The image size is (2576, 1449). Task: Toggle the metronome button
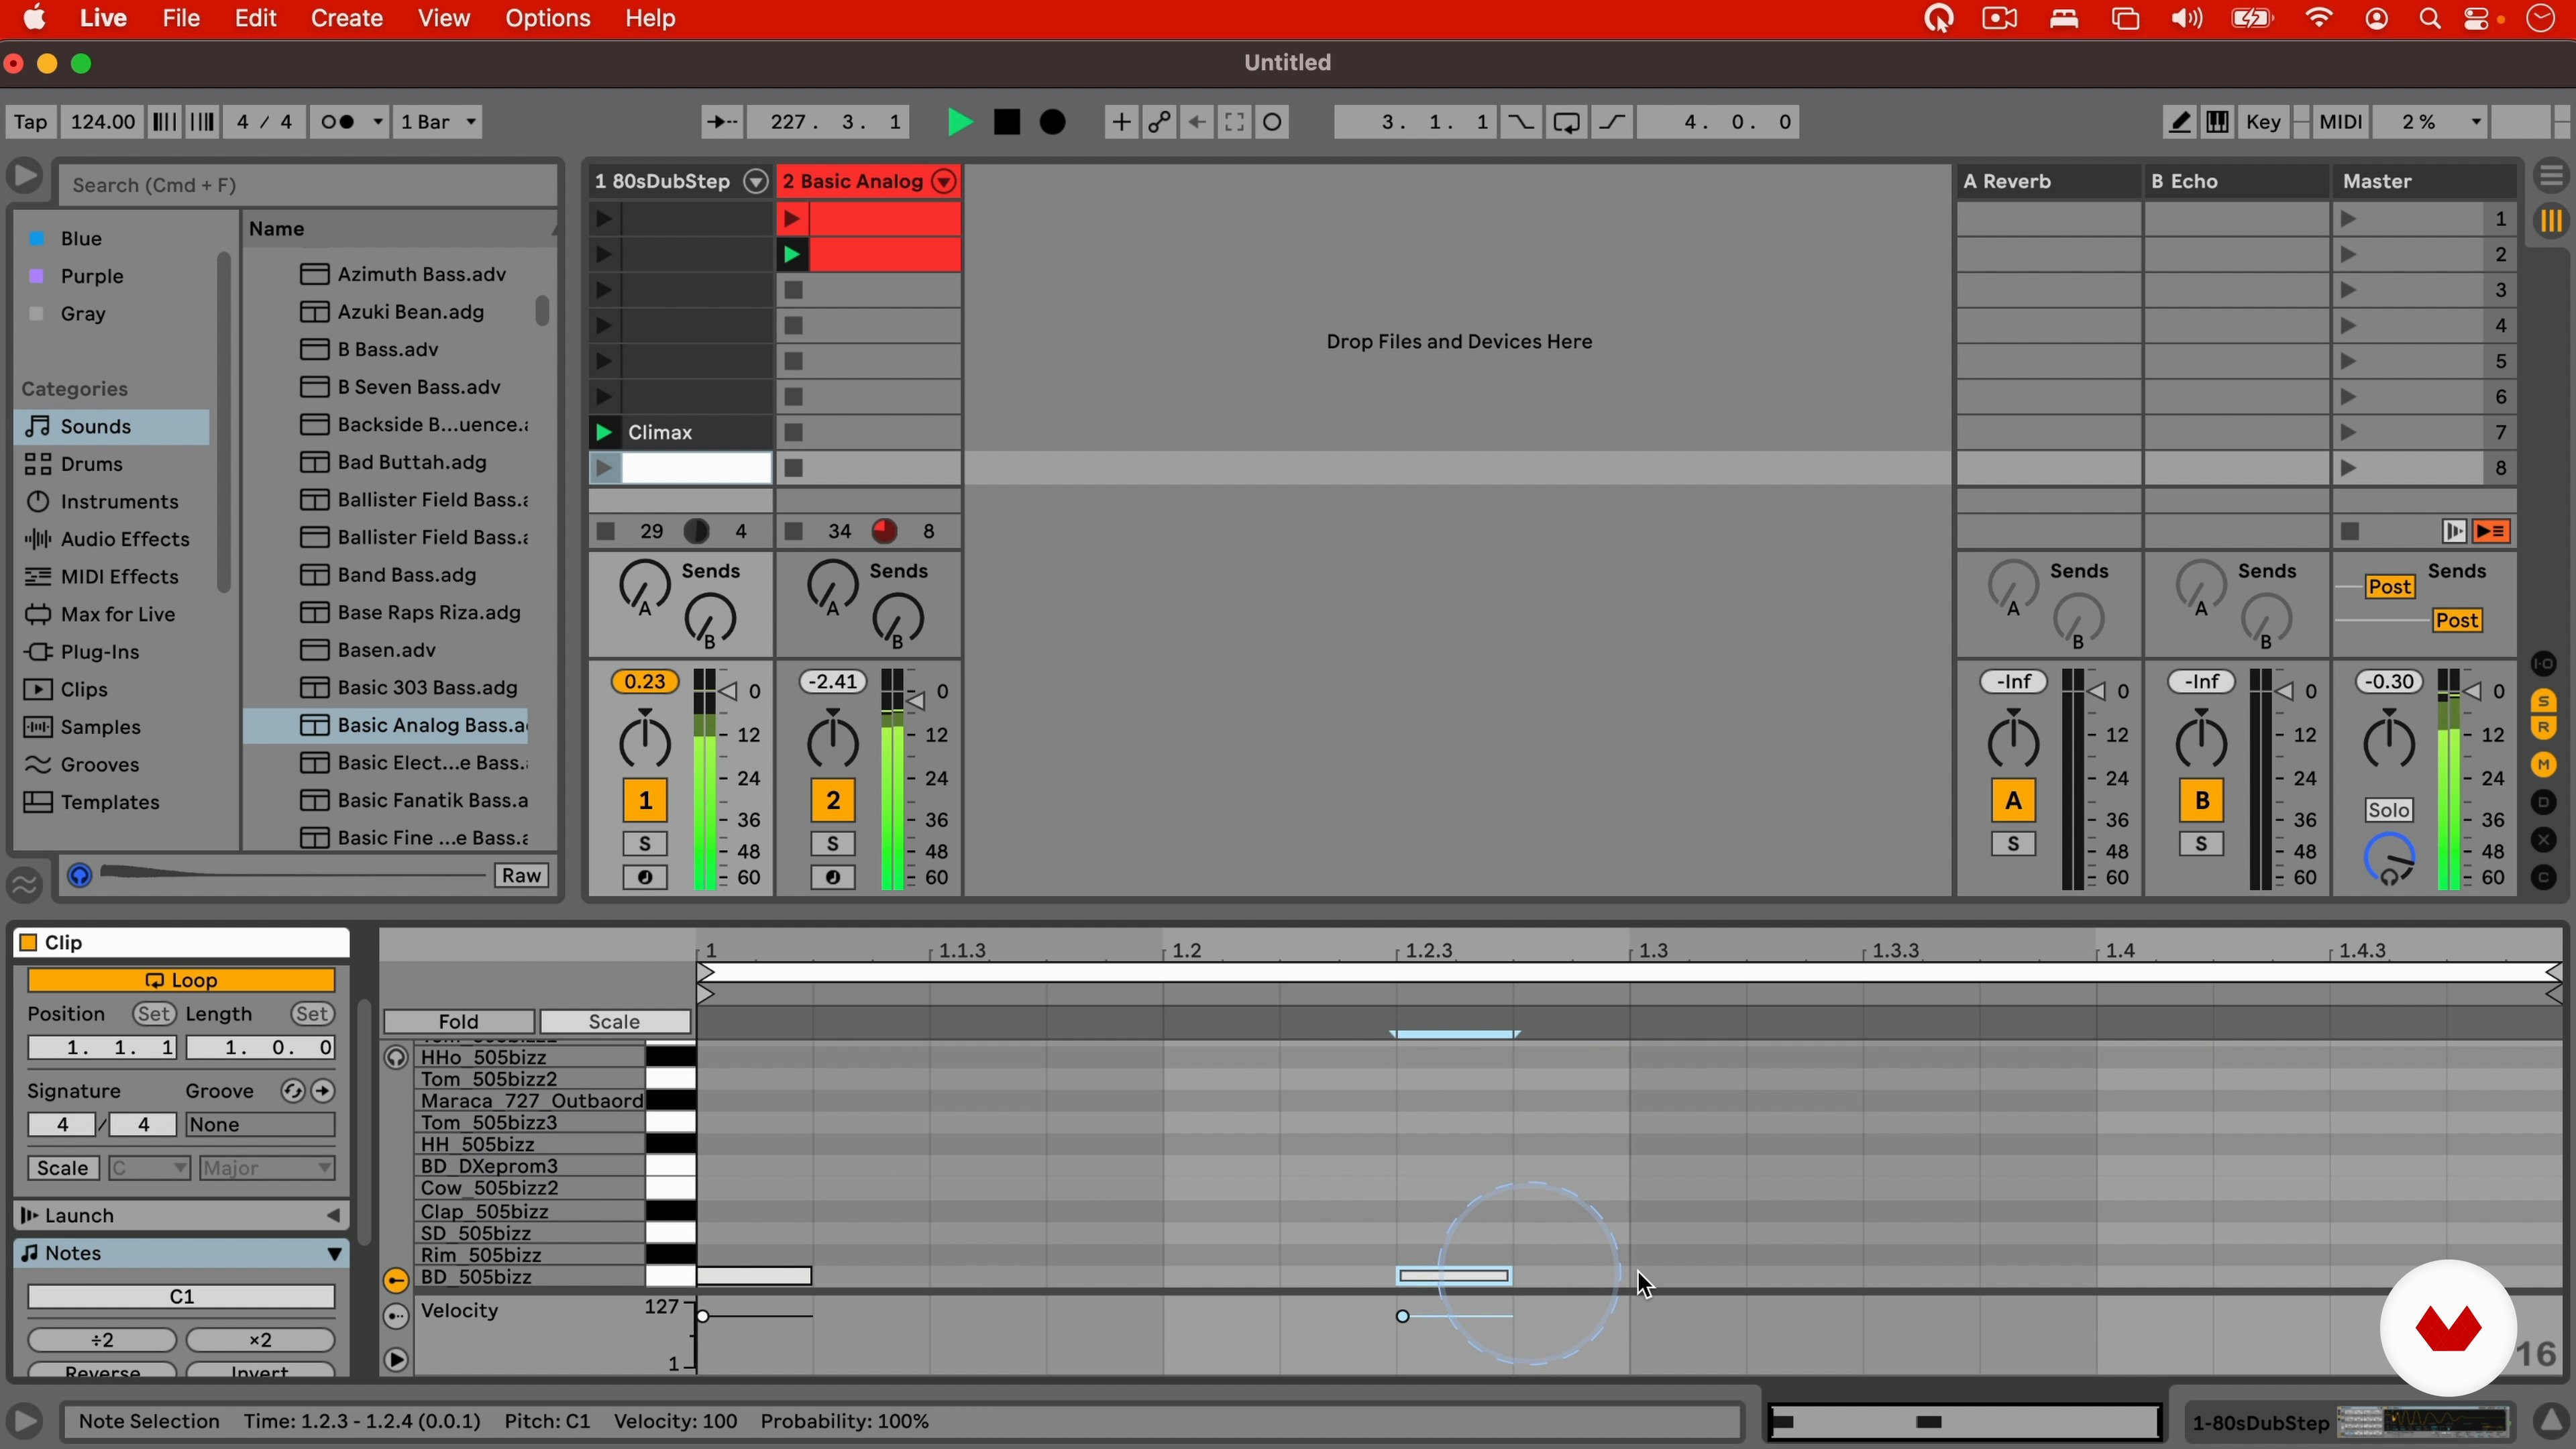tap(337, 122)
